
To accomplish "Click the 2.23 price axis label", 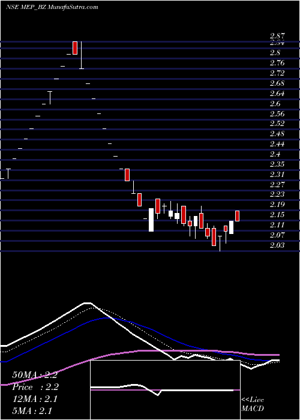I will tap(277, 194).
